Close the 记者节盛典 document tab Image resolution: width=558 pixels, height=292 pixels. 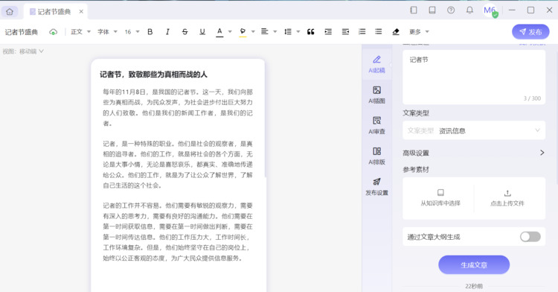click(81, 11)
